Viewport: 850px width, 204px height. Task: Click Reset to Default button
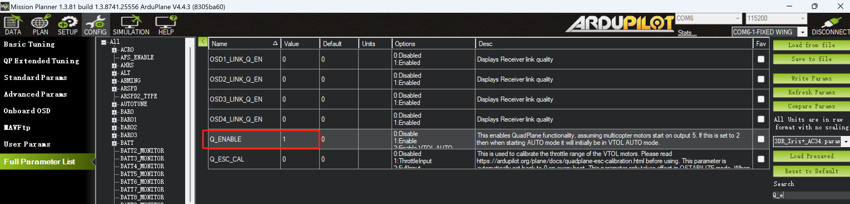click(811, 171)
